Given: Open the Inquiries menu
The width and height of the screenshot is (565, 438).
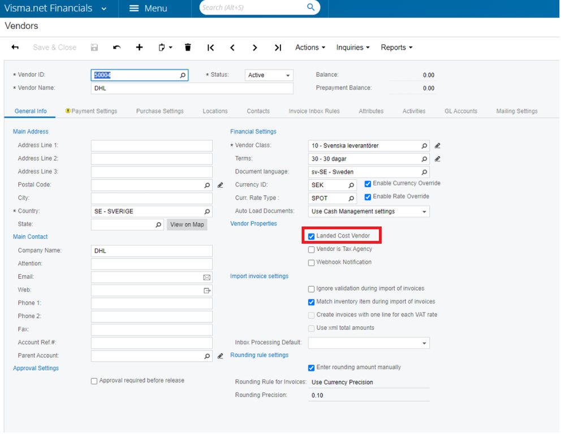Looking at the screenshot, I should pos(353,47).
